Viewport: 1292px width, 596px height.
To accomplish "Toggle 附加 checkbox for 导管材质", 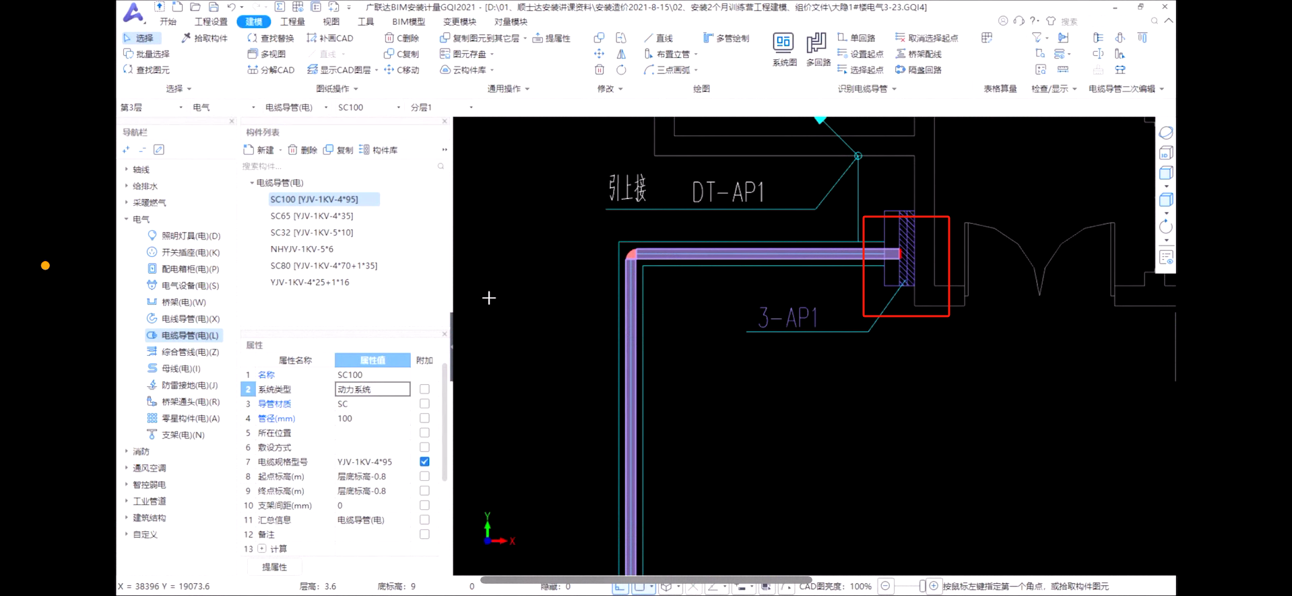I will [424, 404].
